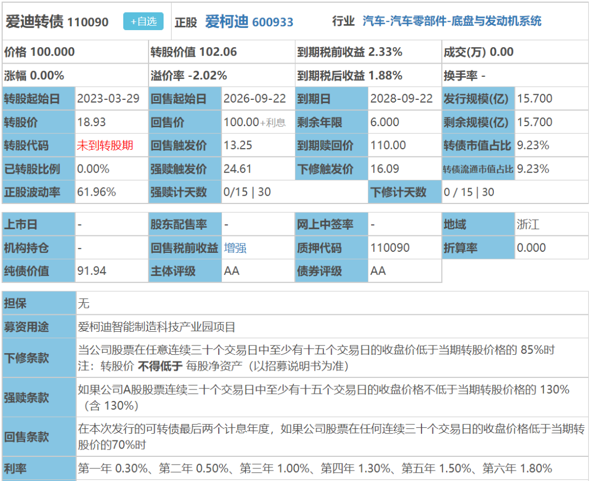Screen dimensions: 592x481
Task: Click the +自选 button
Action: (x=144, y=21)
